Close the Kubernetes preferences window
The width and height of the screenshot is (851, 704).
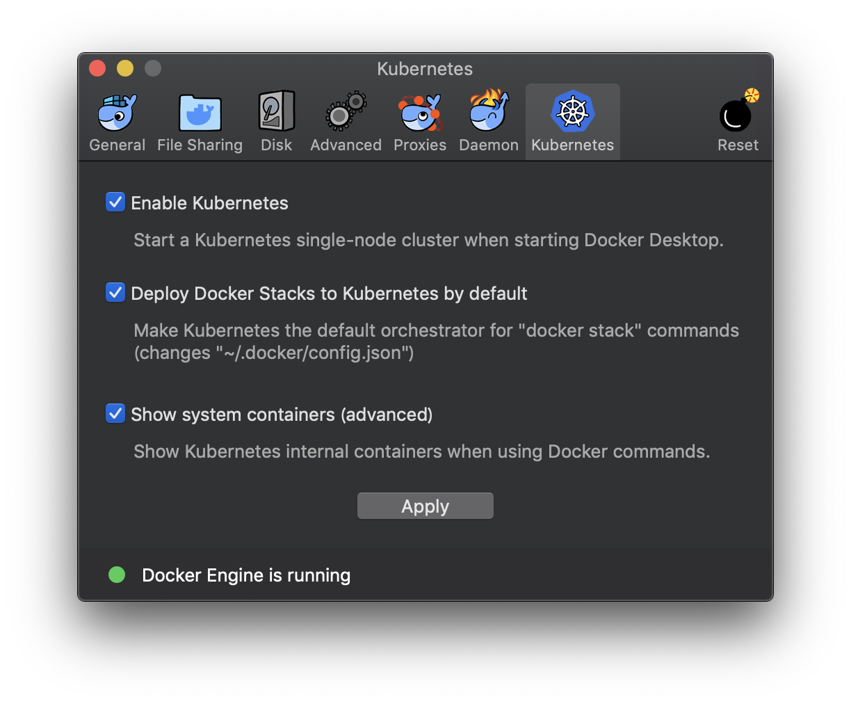(97, 68)
